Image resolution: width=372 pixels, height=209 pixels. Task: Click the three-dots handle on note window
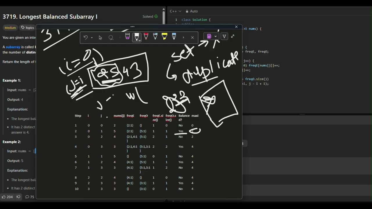(133, 27)
